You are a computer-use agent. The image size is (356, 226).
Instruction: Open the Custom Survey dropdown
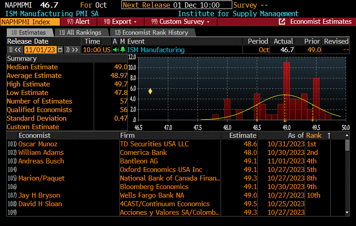tap(180, 22)
